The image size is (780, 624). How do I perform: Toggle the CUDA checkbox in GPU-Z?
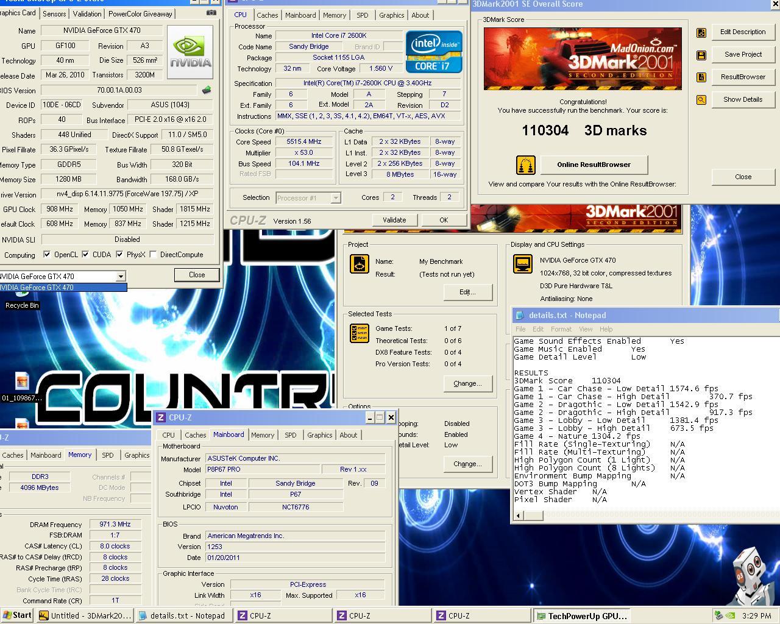pos(85,255)
